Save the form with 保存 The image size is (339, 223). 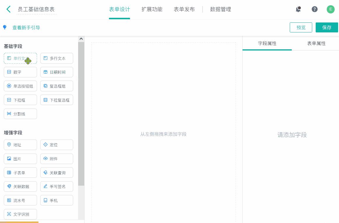coord(327,27)
